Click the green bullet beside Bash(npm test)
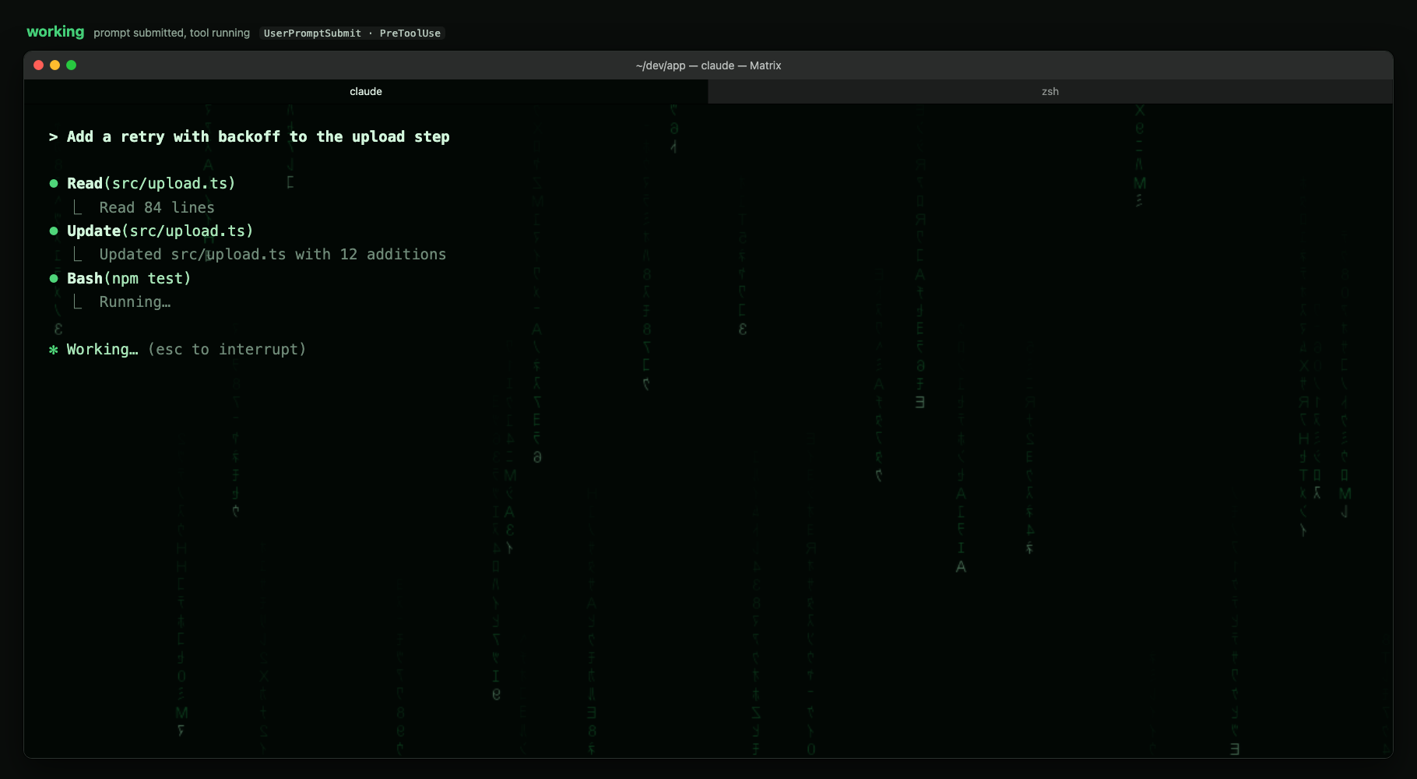Viewport: 1417px width, 779px height. pos(54,279)
